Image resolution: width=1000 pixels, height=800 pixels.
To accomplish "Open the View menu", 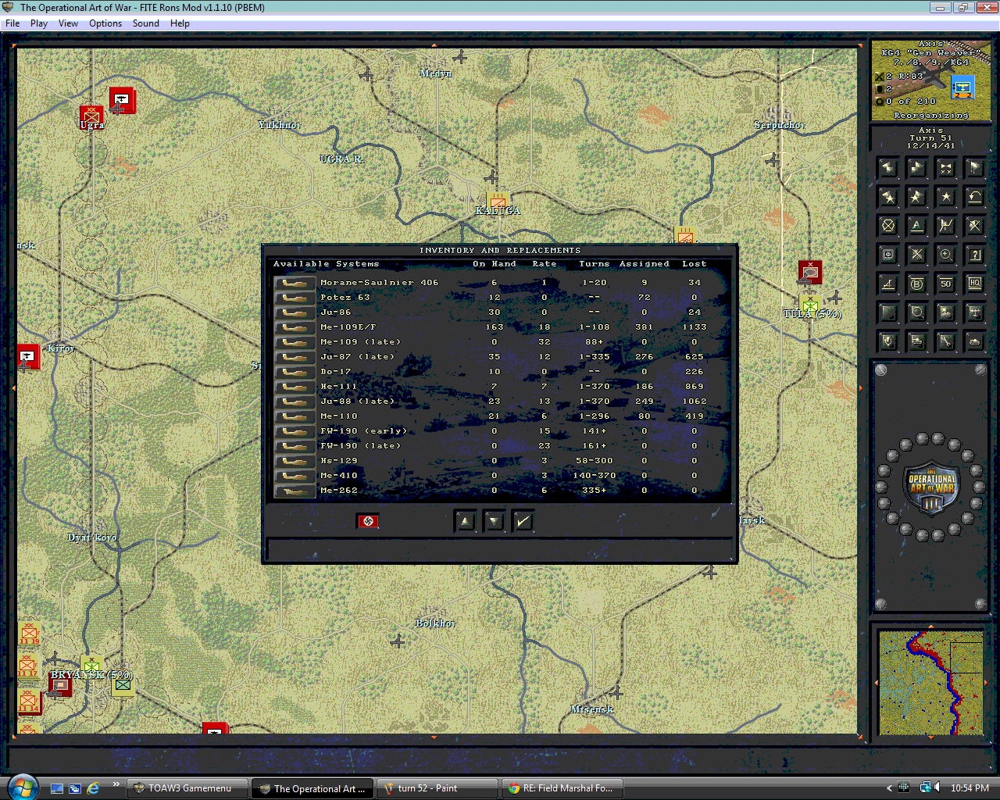I will [69, 23].
